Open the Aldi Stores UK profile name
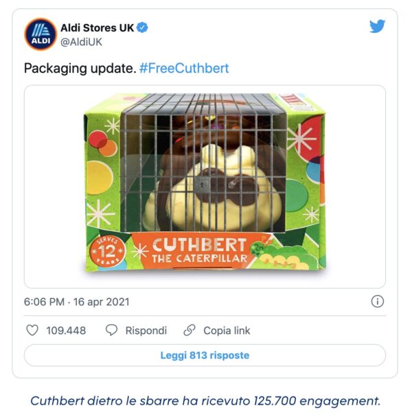 [x=97, y=28]
